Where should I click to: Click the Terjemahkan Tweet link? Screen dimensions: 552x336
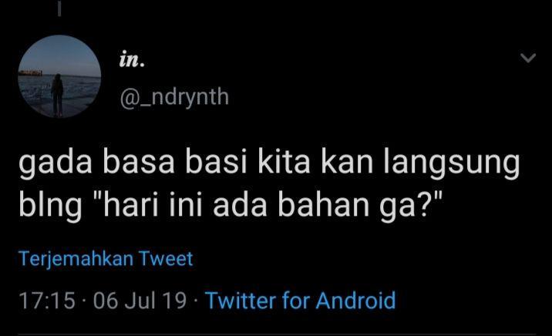pos(106,259)
